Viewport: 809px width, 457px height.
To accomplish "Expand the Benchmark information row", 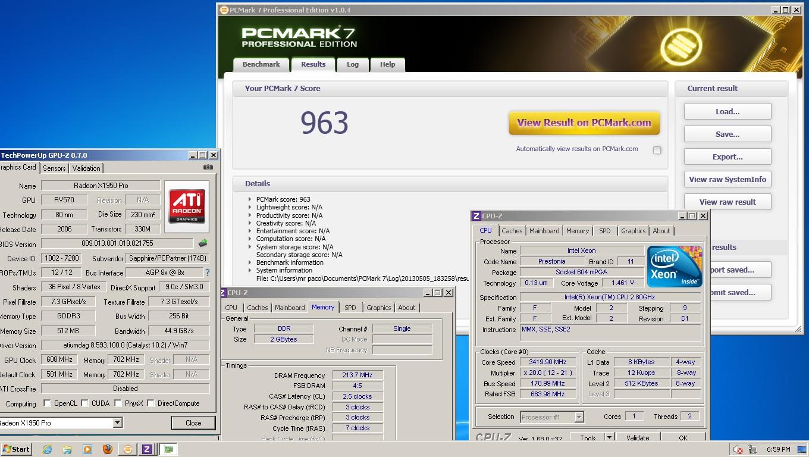I will 250,262.
